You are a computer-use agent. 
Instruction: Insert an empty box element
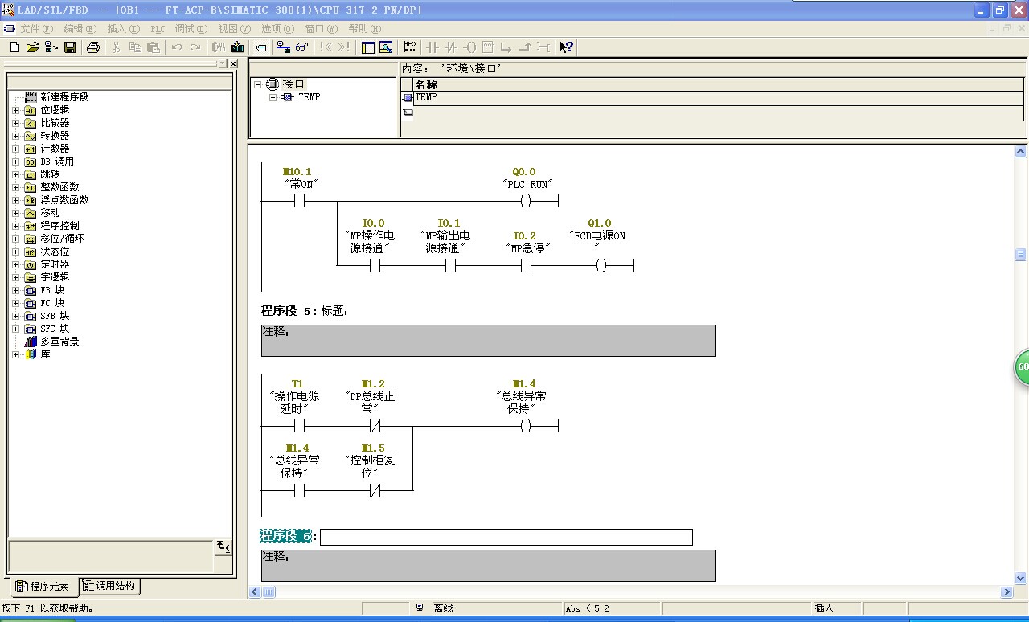[488, 47]
